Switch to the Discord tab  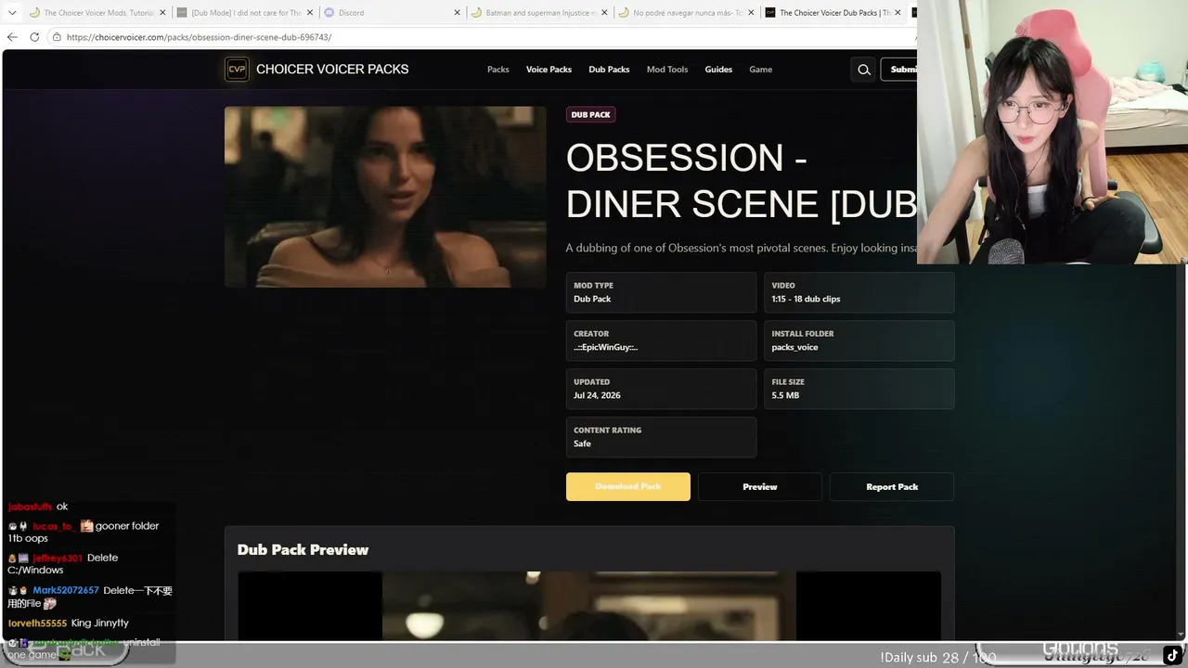click(x=392, y=13)
